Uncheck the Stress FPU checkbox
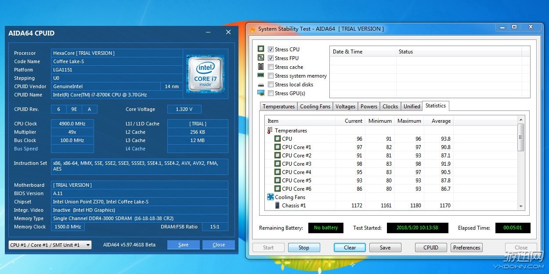Image resolution: width=549 pixels, height=274 pixels. coord(271,58)
